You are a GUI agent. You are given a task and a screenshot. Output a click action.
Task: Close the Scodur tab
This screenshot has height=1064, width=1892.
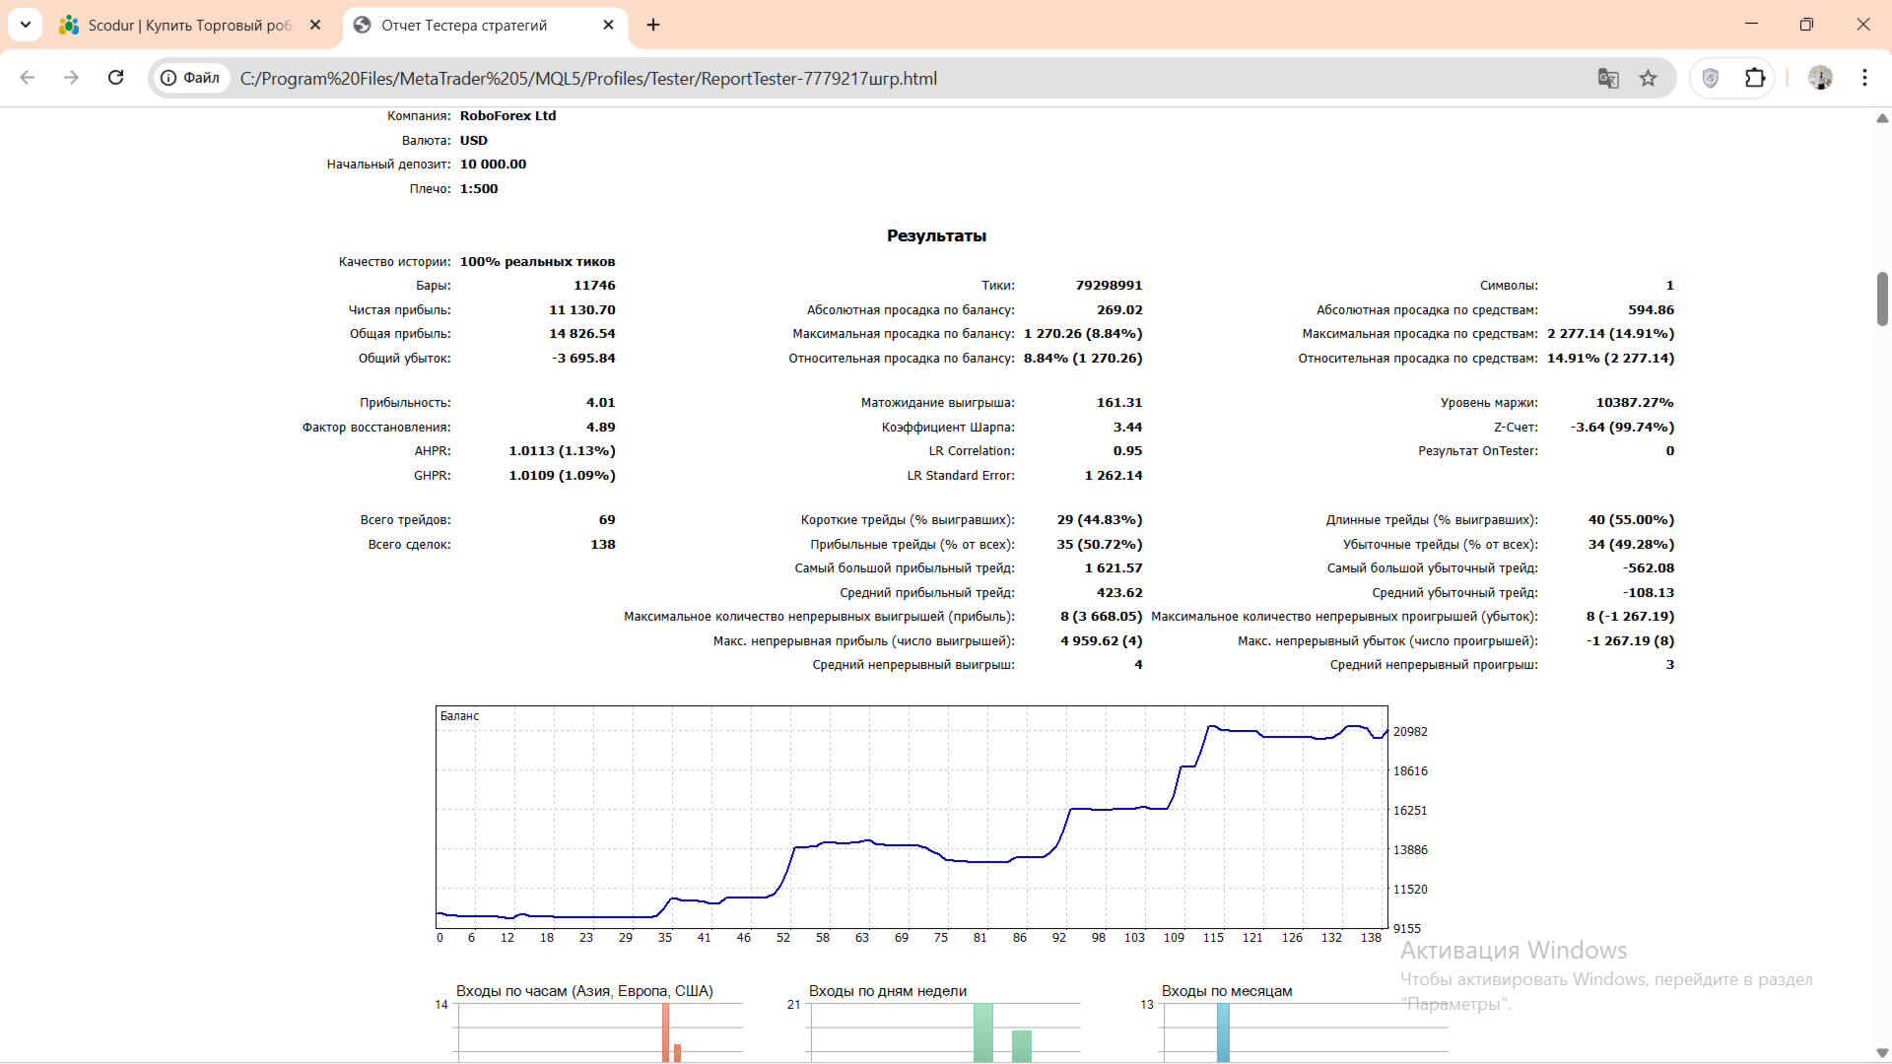pos(315,25)
